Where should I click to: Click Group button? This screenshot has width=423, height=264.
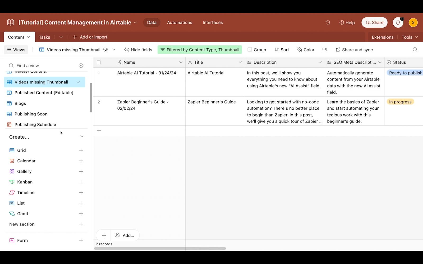[257, 50]
